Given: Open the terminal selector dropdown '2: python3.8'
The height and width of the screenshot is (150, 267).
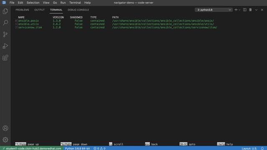Looking at the screenshot, I should tap(214, 10).
